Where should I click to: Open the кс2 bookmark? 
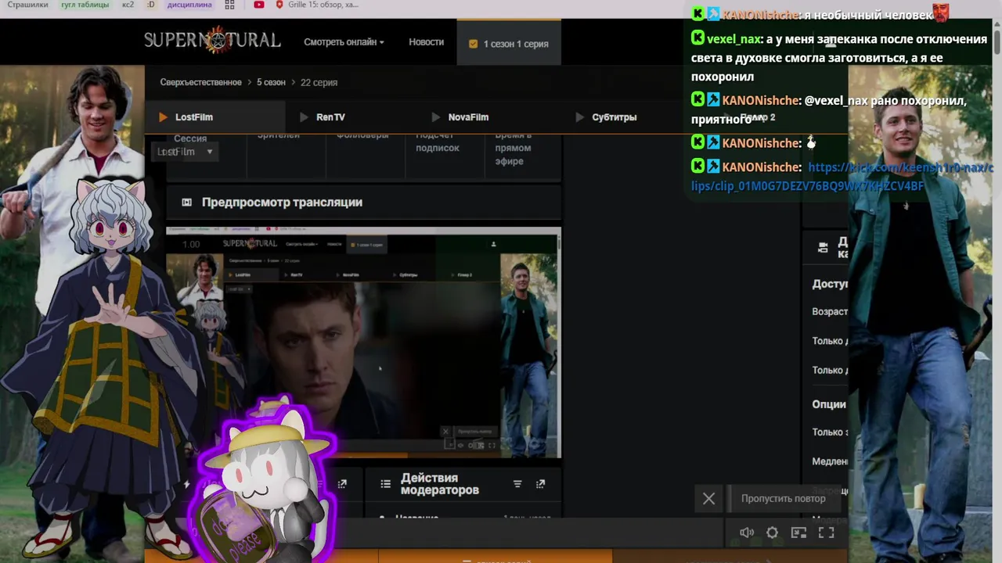tap(128, 5)
